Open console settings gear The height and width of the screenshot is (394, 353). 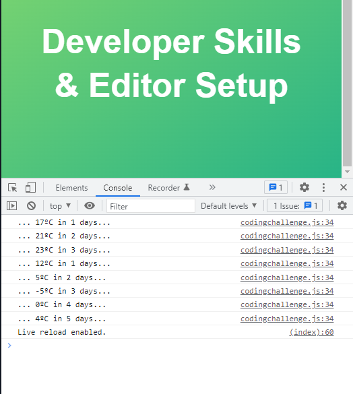(x=342, y=205)
